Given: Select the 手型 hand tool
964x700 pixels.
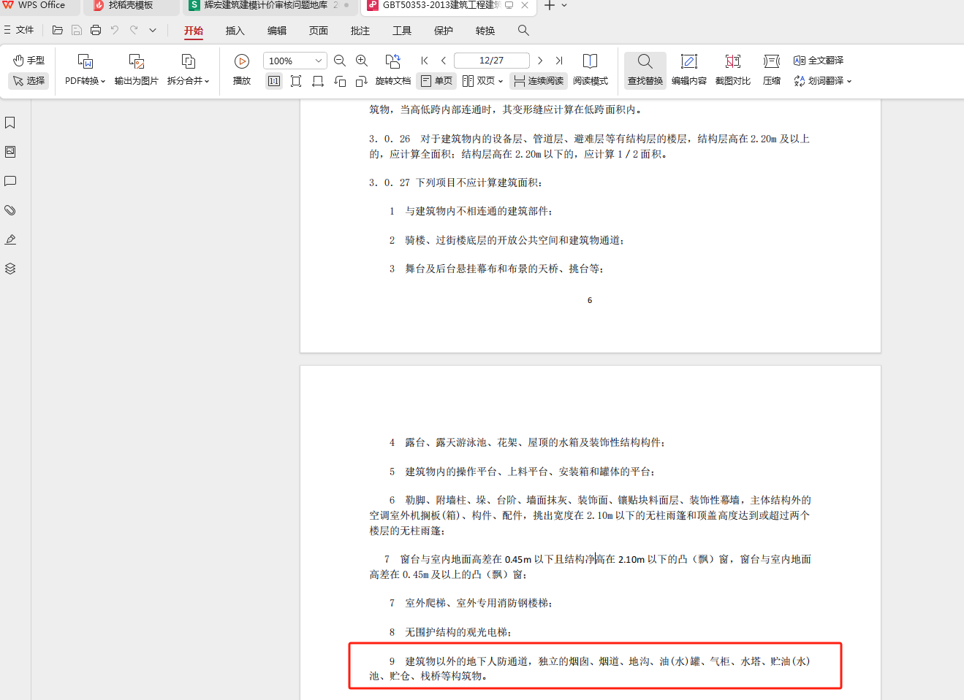Looking at the screenshot, I should point(29,61).
